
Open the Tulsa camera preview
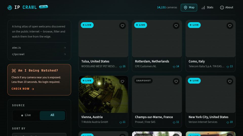click(103, 39)
